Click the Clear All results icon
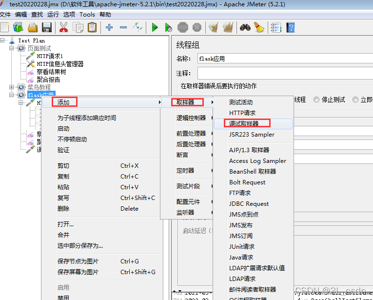This screenshot has width=373, height=300. [228, 27]
